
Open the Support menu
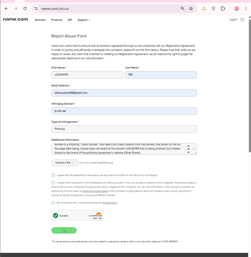click(82, 20)
